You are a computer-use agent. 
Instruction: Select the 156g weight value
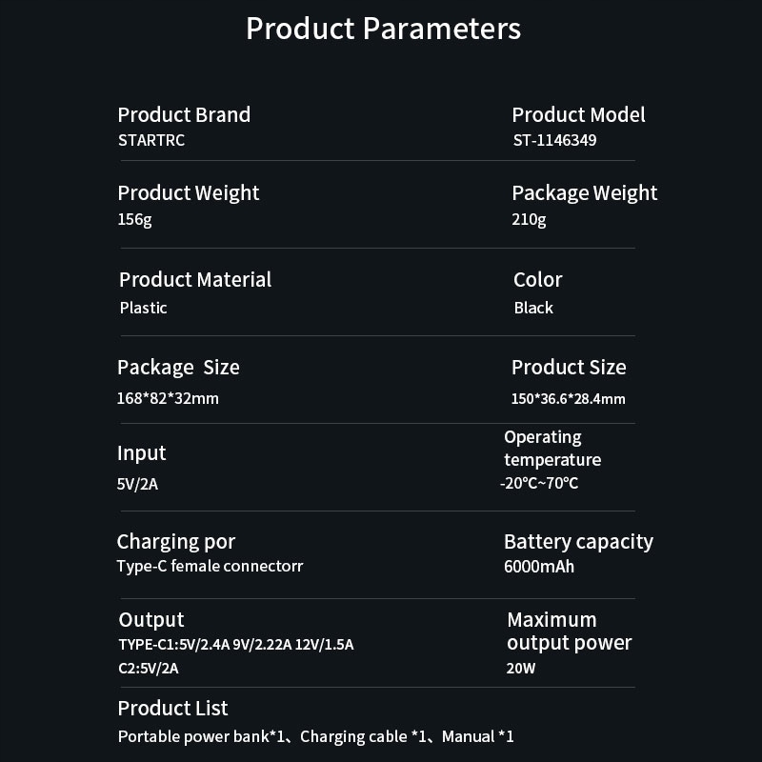tap(135, 220)
